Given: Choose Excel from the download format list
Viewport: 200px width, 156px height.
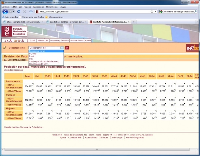Looking at the screenshot, I should tap(32, 56).
